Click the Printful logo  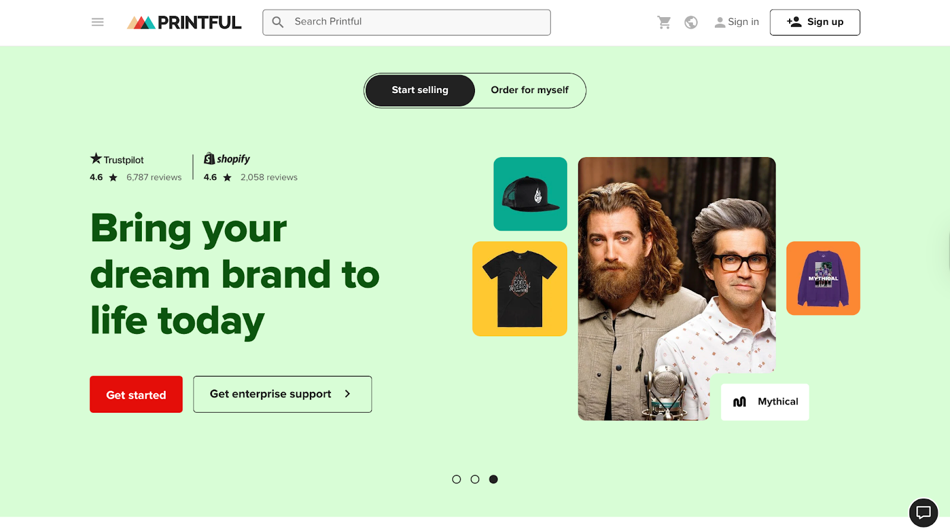184,23
